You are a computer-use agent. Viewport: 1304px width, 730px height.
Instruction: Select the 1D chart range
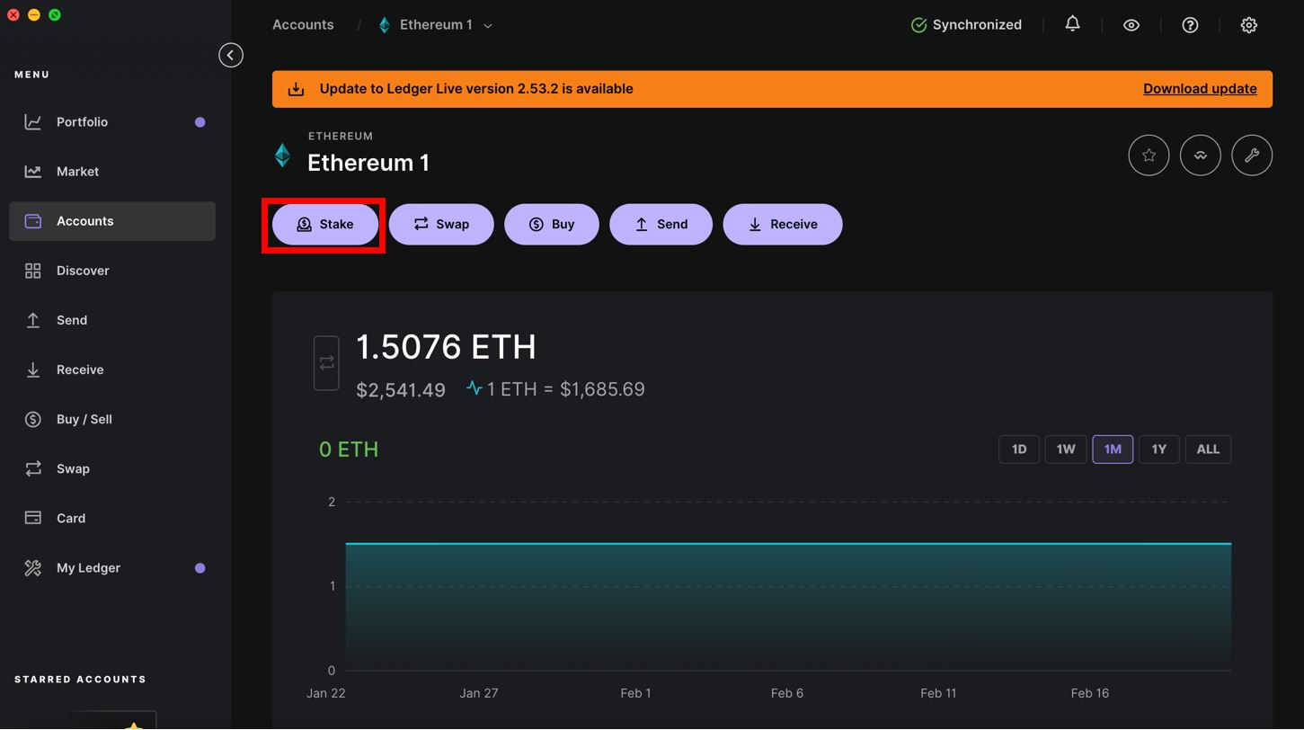click(1019, 450)
